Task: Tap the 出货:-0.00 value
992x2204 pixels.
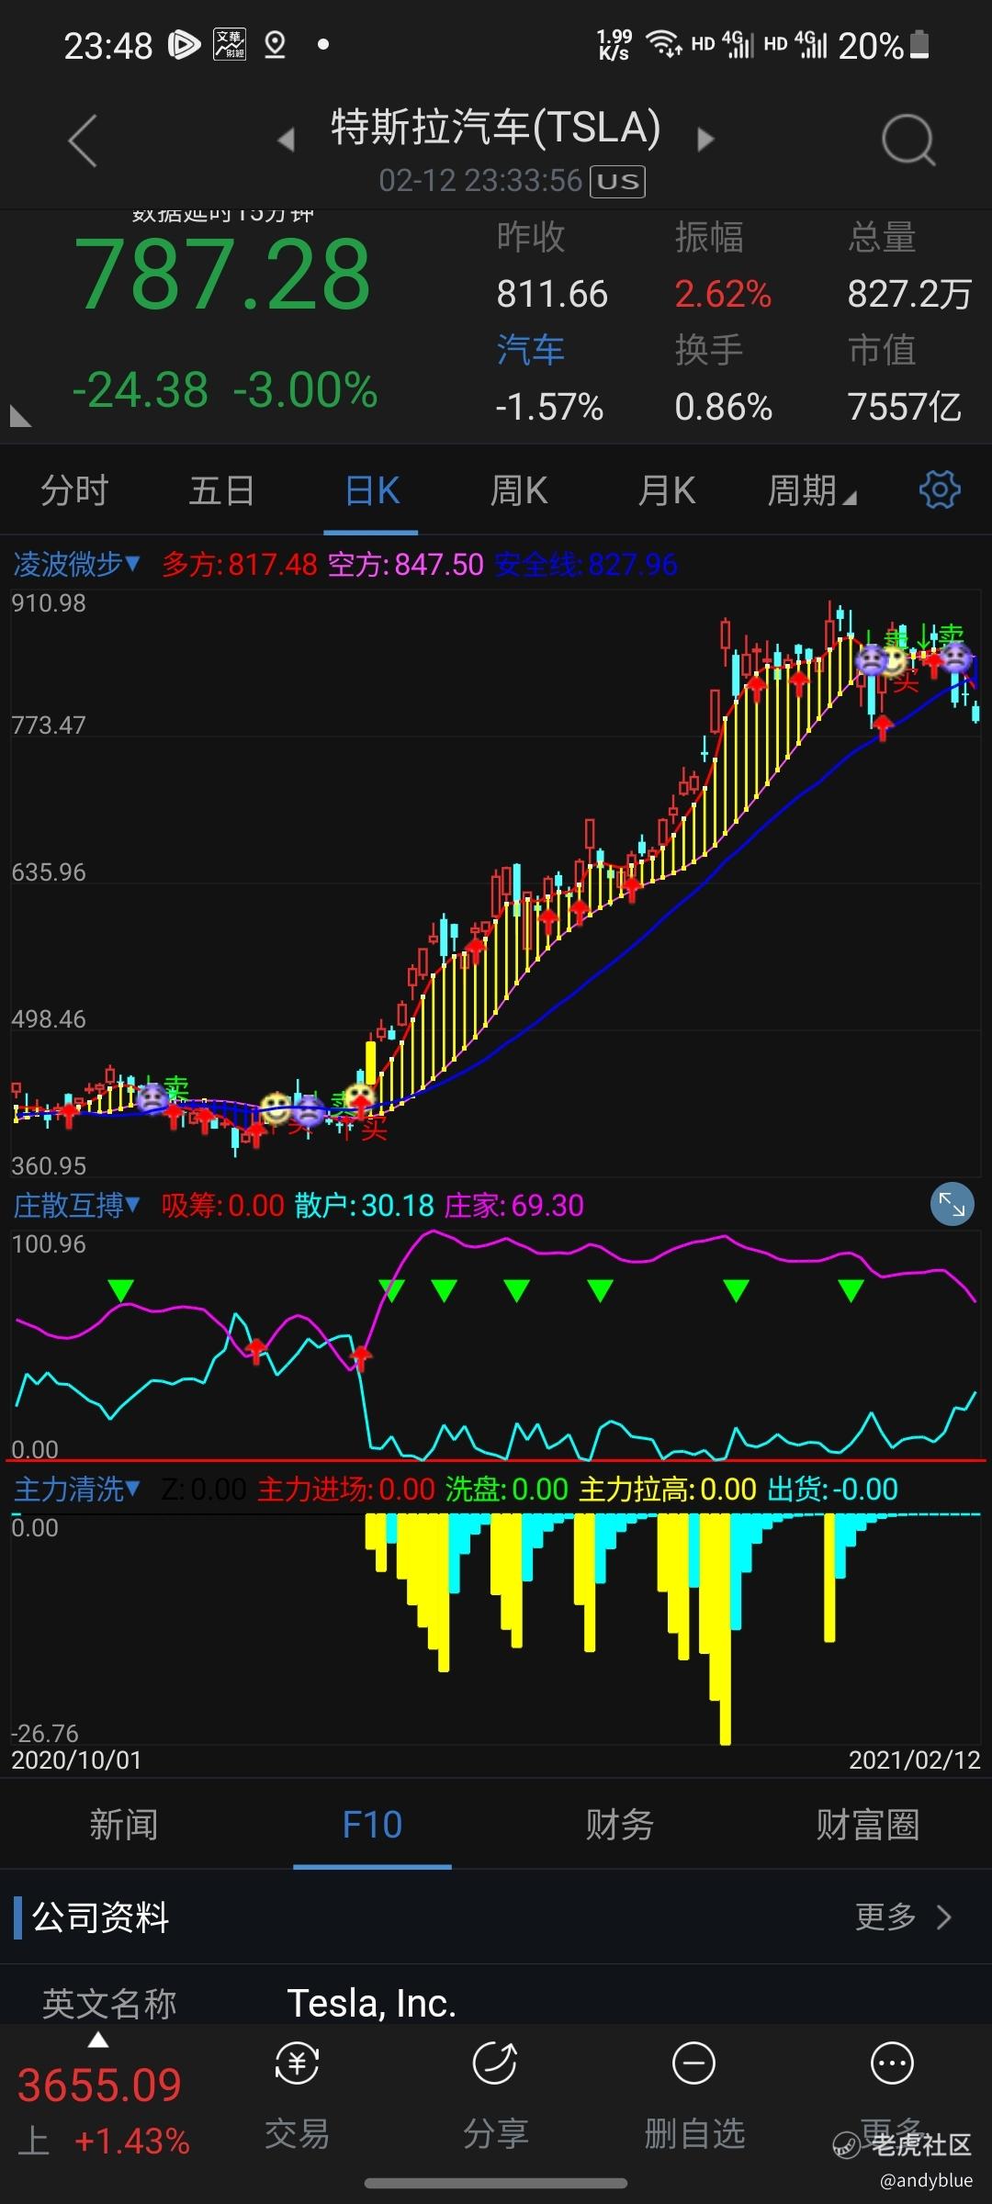Action: pos(832,1489)
